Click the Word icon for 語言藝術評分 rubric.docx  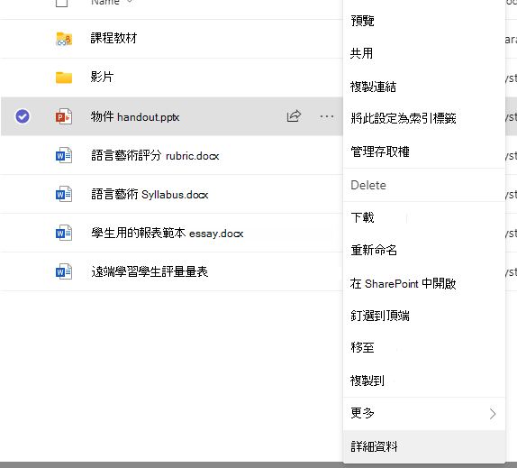[64, 155]
